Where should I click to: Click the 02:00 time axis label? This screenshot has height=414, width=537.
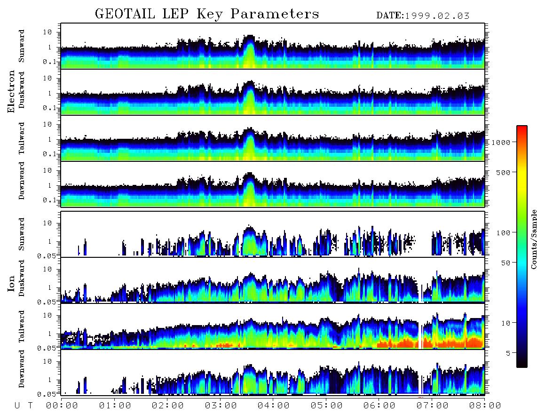pos(168,406)
